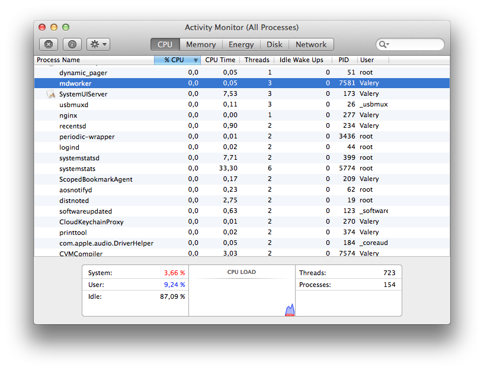This screenshot has width=484, height=371.
Task: Select the ScopedBookmarkAgent process row
Action: 242,179
